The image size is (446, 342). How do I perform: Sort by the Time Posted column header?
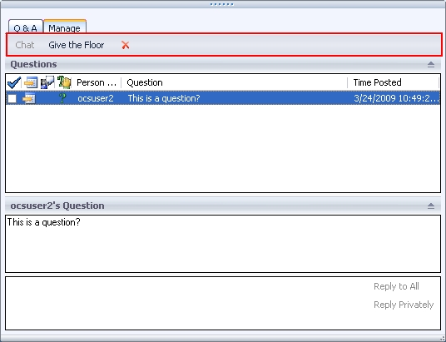click(393, 82)
